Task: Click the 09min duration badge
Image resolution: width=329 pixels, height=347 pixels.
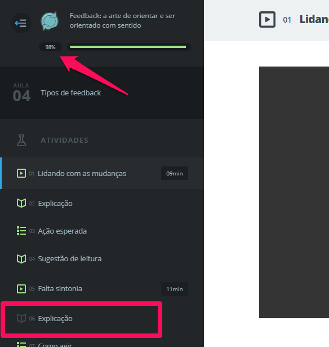Action: click(x=175, y=173)
